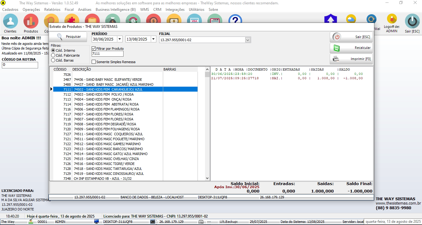Select the Cód. Barras filter option
The height and width of the screenshot is (225, 422).
click(53, 60)
